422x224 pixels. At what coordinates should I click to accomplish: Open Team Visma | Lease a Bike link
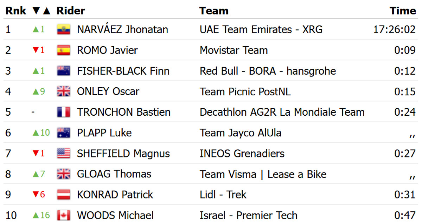point(263,174)
